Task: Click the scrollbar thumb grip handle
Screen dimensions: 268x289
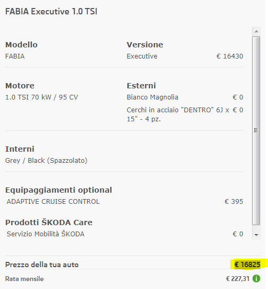Action: tap(256, 130)
